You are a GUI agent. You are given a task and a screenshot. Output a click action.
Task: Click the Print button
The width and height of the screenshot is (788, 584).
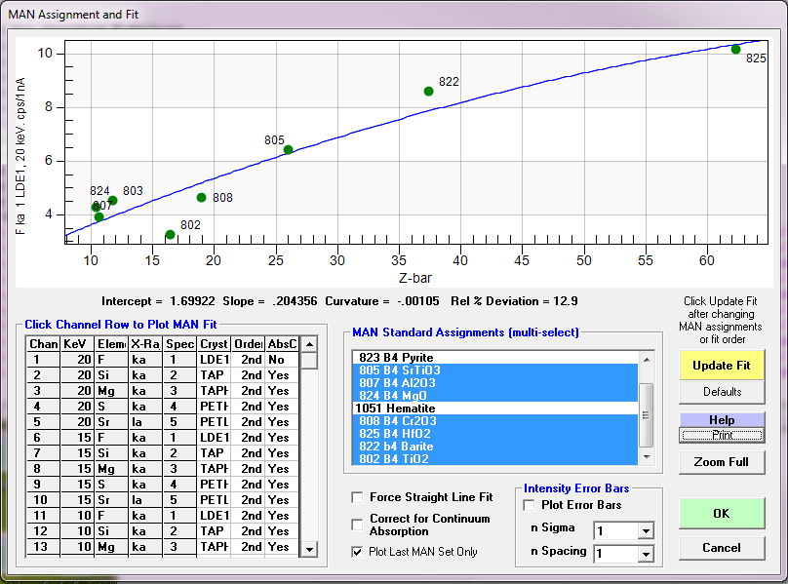click(x=721, y=435)
